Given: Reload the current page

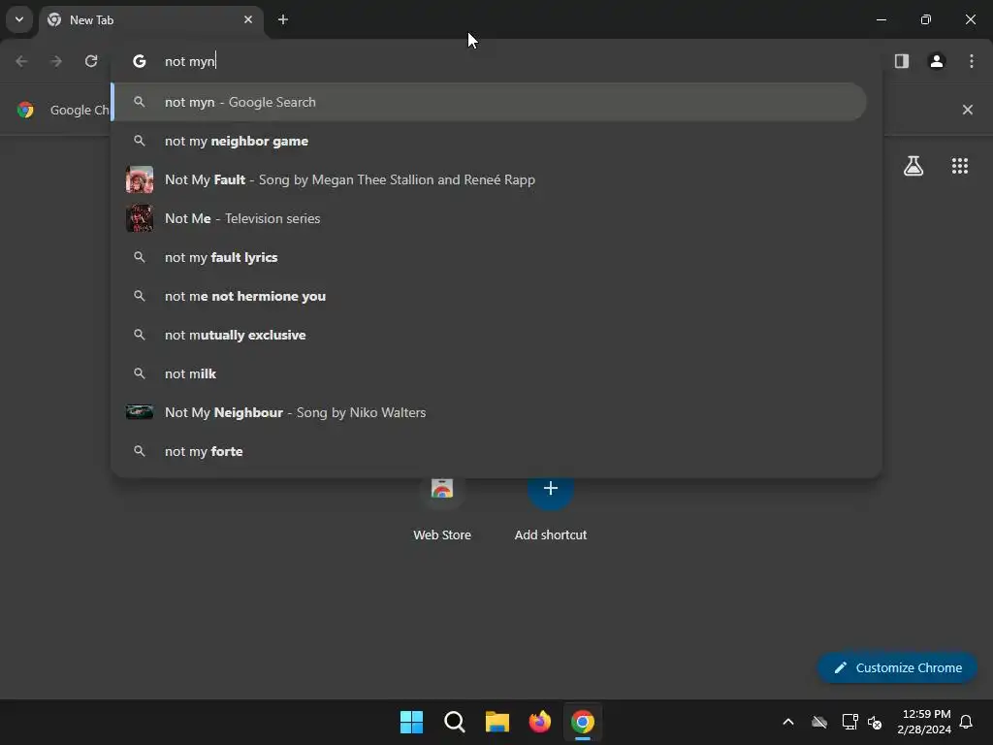Looking at the screenshot, I should click(x=91, y=61).
